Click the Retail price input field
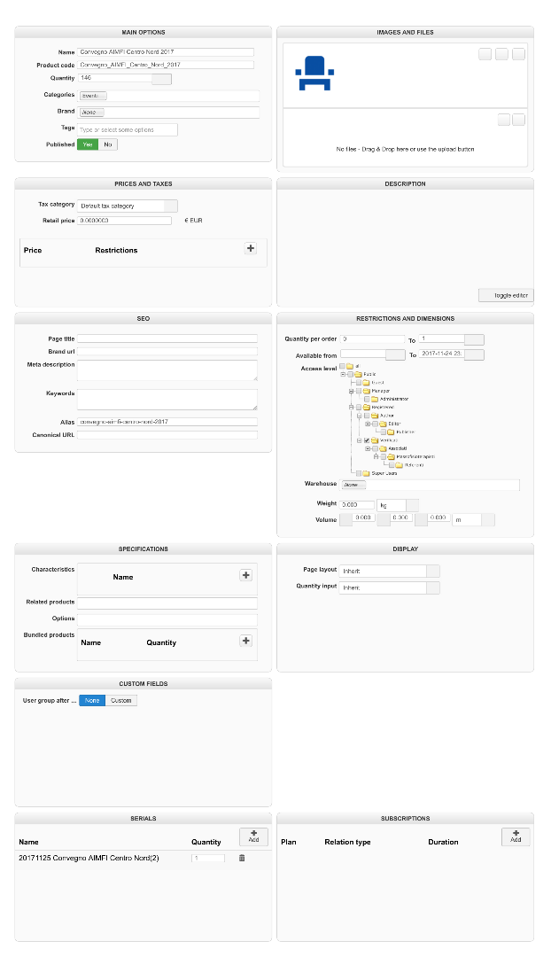The height and width of the screenshot is (957, 551). pos(124,221)
